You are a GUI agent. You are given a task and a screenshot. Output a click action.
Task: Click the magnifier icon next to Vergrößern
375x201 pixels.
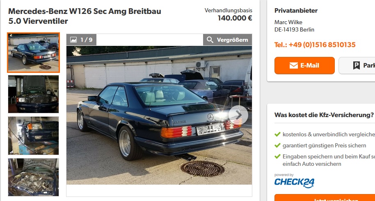tap(210, 40)
